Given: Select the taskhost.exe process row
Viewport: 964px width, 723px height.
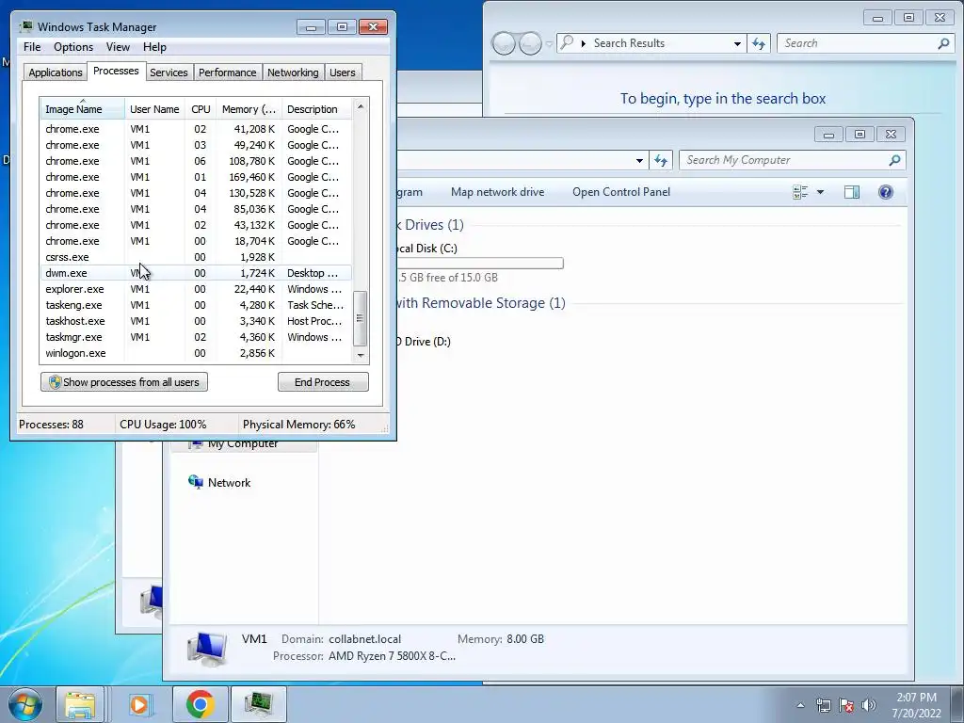Looking at the screenshot, I should pyautogui.click(x=196, y=321).
